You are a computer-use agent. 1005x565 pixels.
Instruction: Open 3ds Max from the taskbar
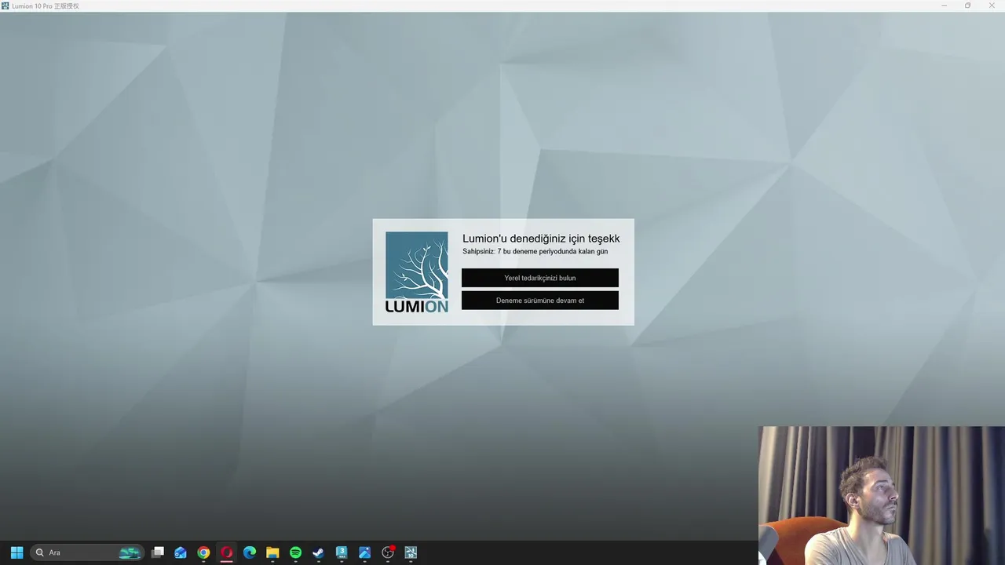[342, 552]
